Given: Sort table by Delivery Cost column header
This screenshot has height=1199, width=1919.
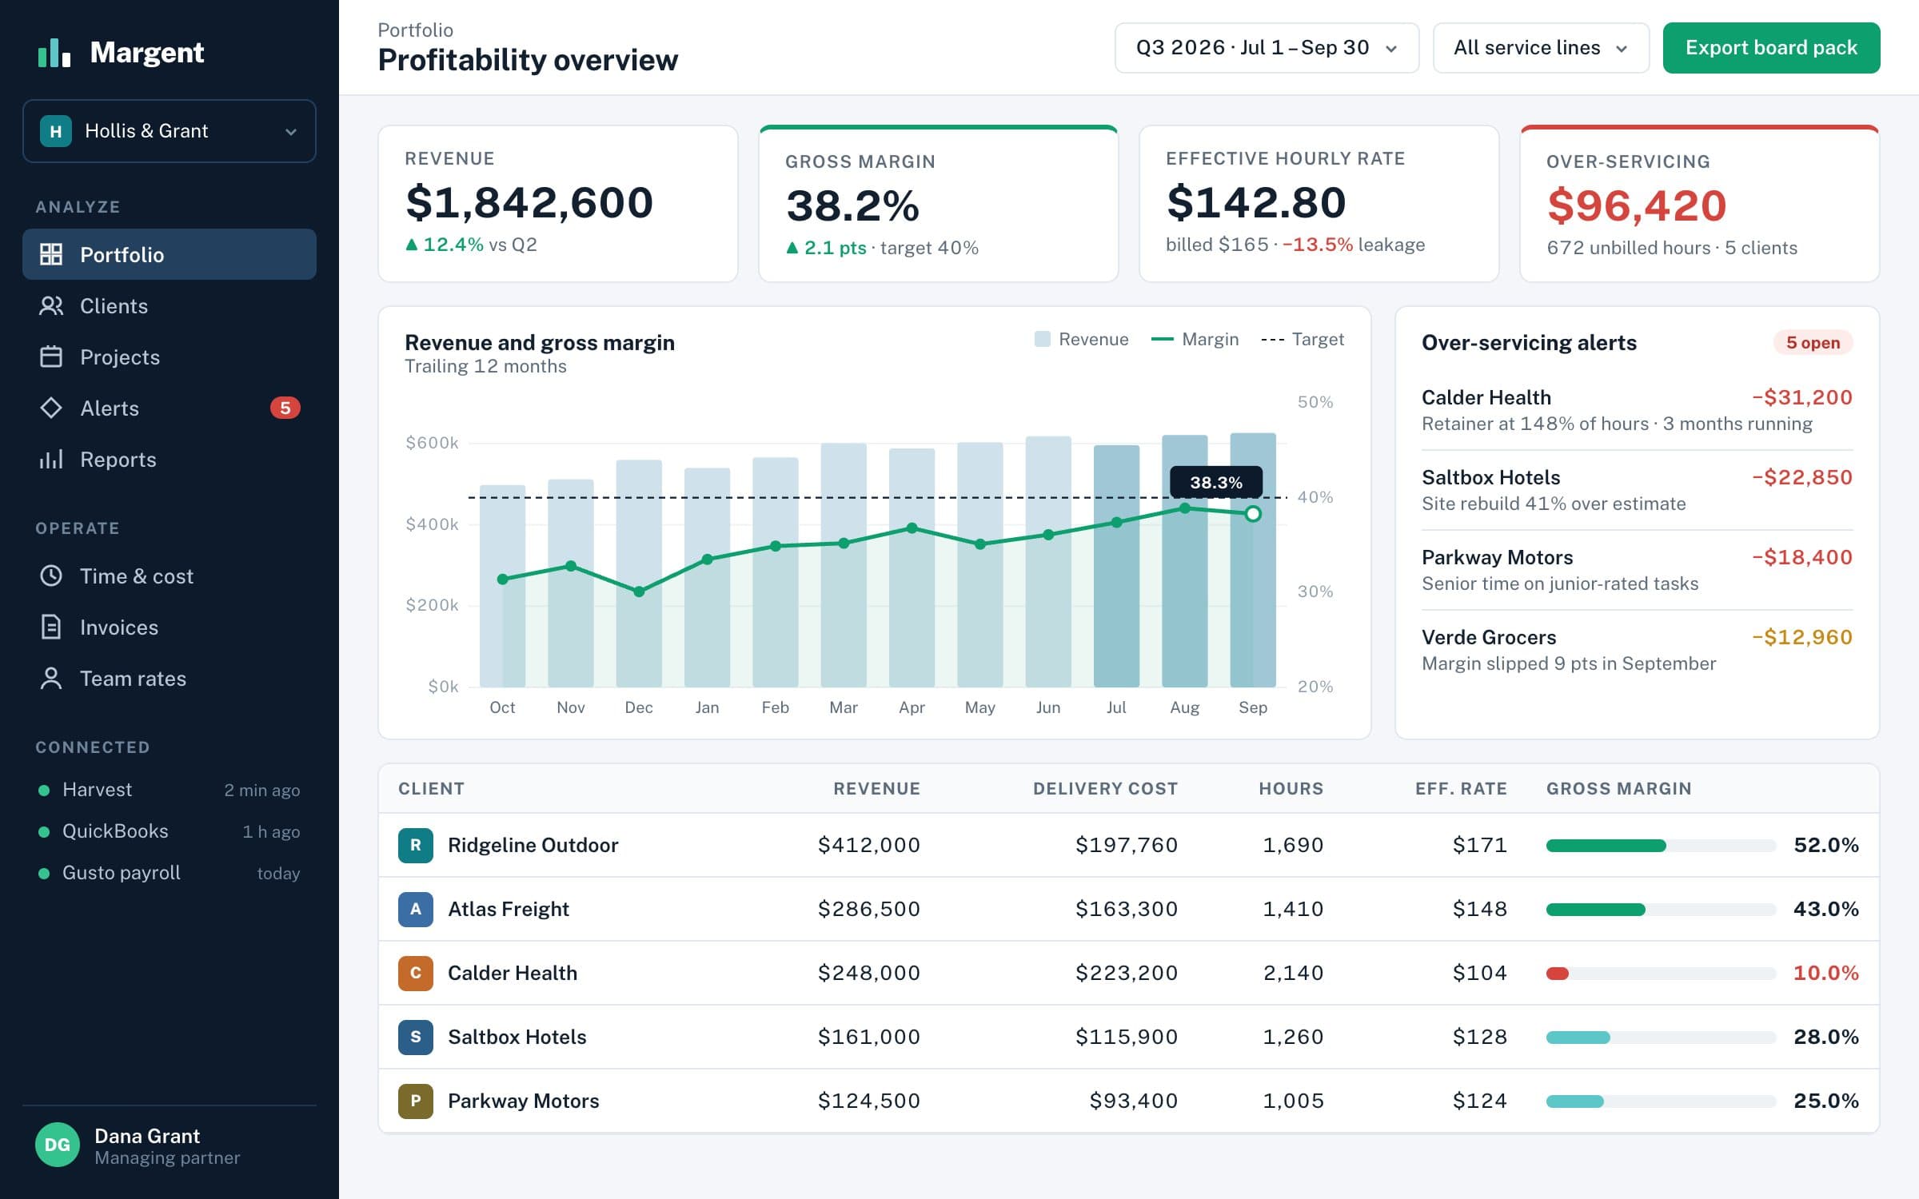Looking at the screenshot, I should pos(1105,788).
